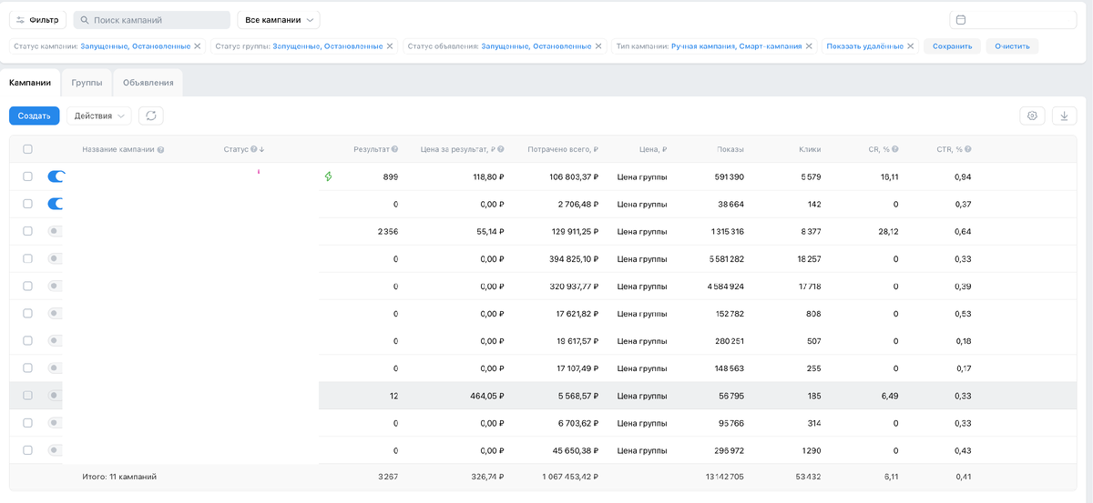
Task: Click help icon next to Название кампании
Action: pyautogui.click(x=160, y=149)
